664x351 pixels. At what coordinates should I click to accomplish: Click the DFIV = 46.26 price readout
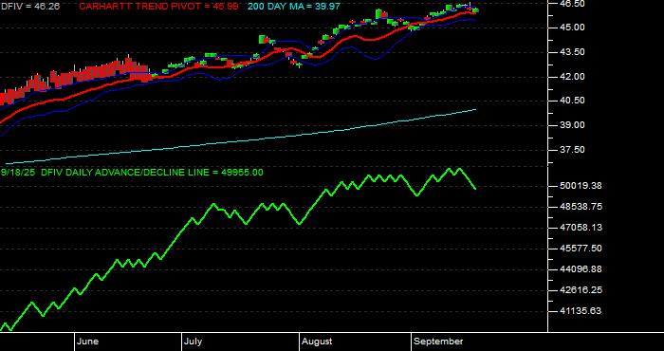tap(30, 7)
